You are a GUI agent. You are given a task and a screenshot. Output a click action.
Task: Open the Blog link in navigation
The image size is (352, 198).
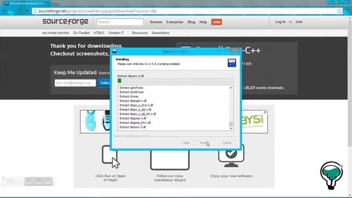(191, 22)
